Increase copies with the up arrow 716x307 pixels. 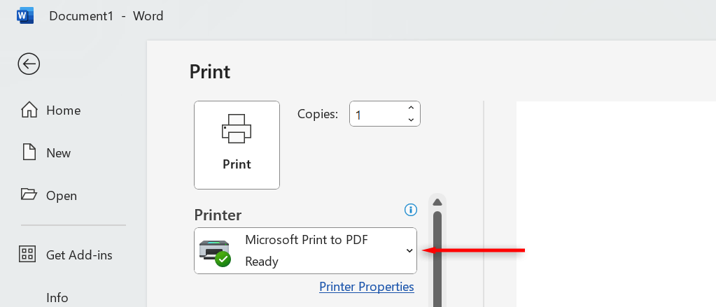411,108
